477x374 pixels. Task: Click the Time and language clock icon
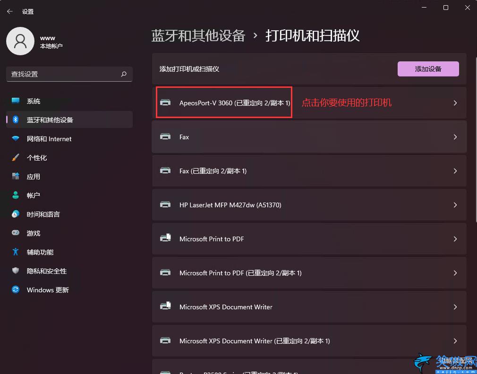pyautogui.click(x=16, y=214)
